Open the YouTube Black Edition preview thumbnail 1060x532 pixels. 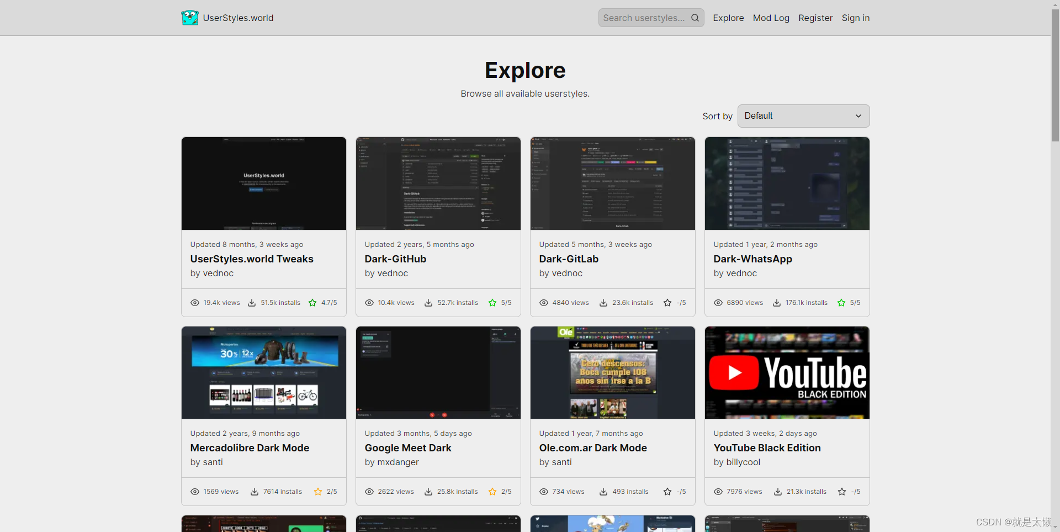point(787,372)
